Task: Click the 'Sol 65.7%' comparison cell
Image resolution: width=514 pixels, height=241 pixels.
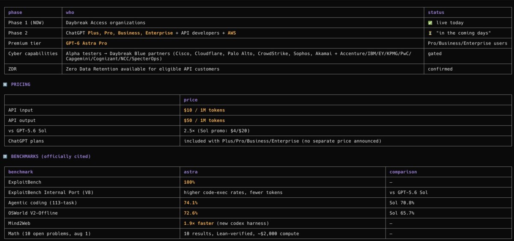Action: pyautogui.click(x=402, y=213)
